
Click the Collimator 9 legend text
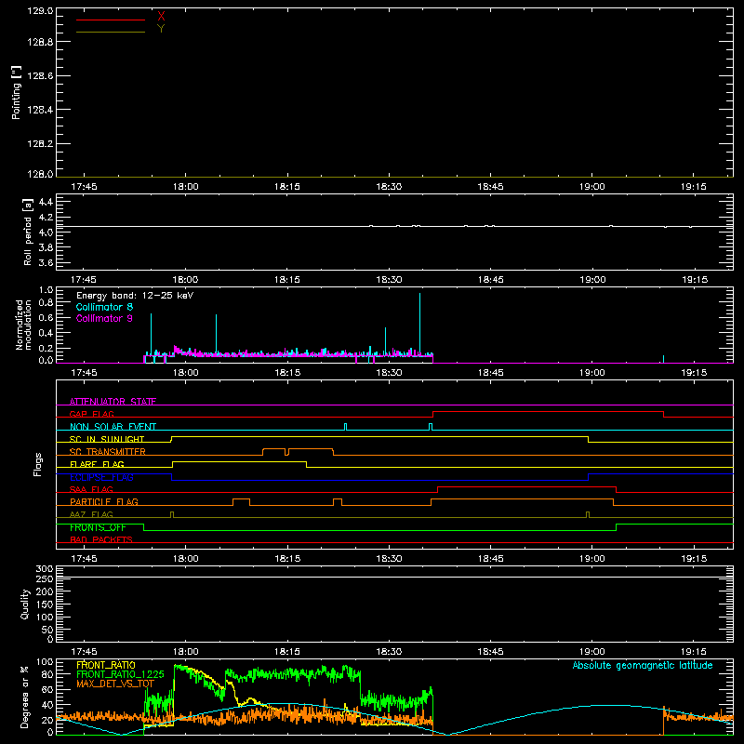[104, 318]
